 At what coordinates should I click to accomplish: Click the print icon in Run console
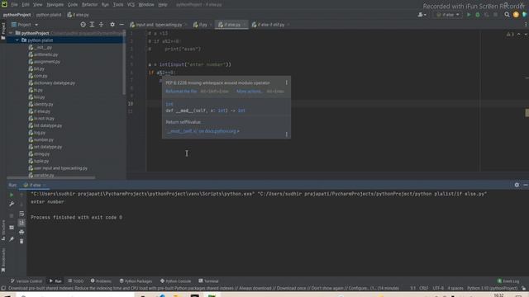pos(21,232)
